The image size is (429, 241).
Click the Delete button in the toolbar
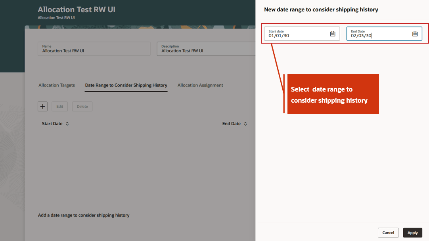tap(82, 106)
